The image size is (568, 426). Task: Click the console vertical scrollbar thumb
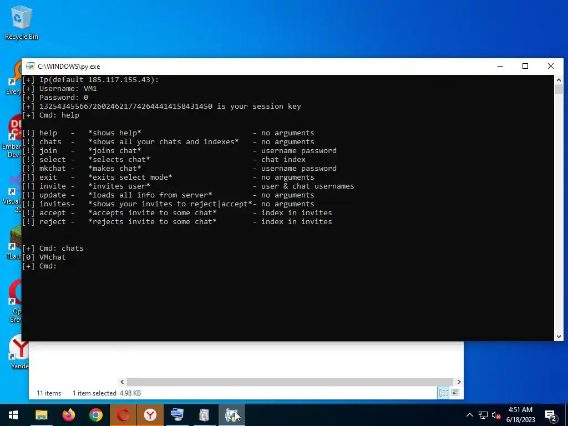point(559,89)
